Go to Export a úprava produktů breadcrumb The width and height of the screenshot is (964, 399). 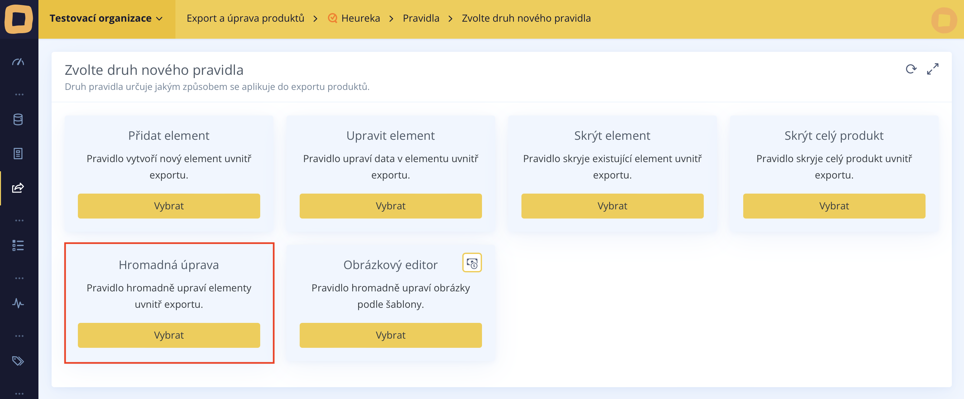(x=245, y=18)
